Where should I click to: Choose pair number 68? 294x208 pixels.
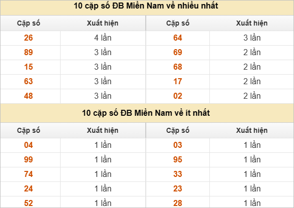coord(178,67)
